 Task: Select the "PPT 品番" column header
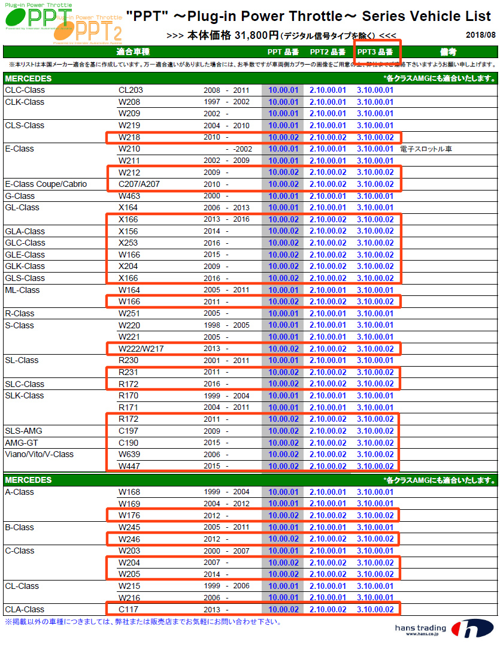[283, 52]
